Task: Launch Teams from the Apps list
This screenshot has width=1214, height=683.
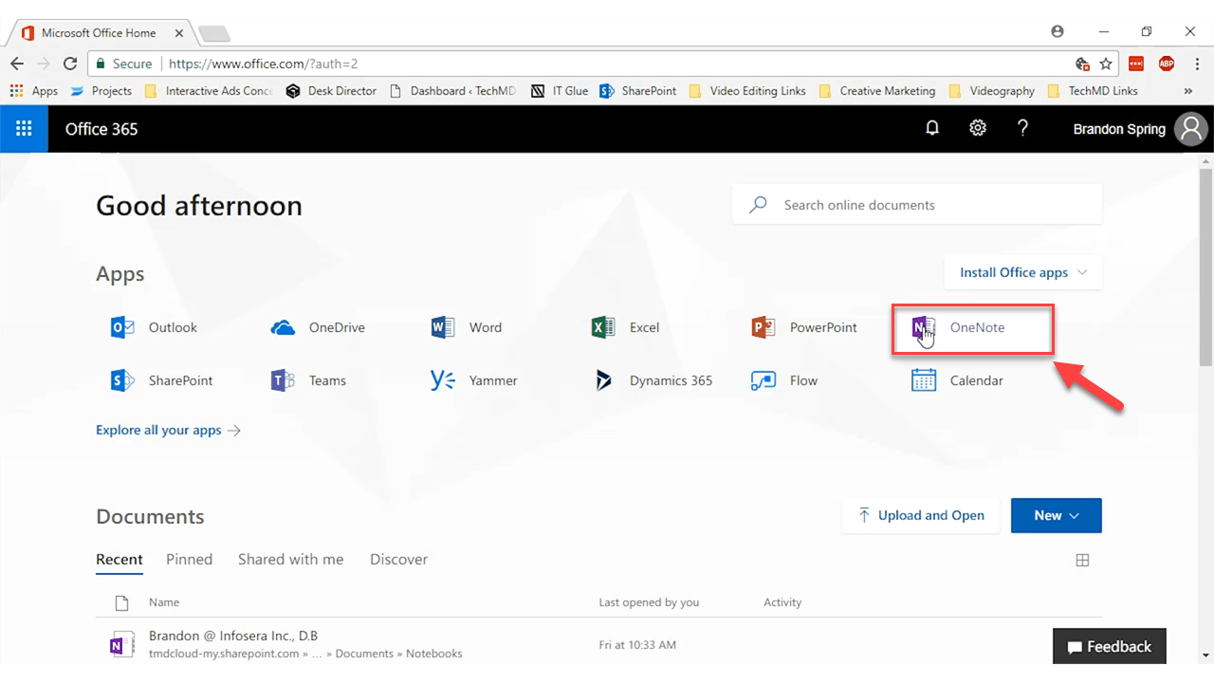Action: click(x=308, y=380)
